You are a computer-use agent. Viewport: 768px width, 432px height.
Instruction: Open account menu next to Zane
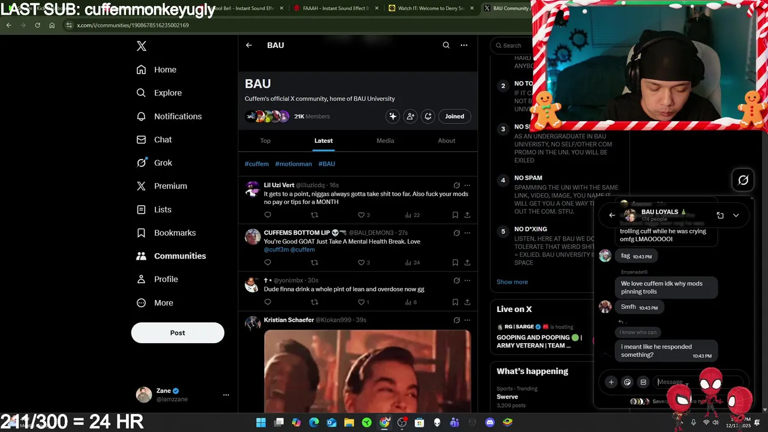(x=226, y=395)
